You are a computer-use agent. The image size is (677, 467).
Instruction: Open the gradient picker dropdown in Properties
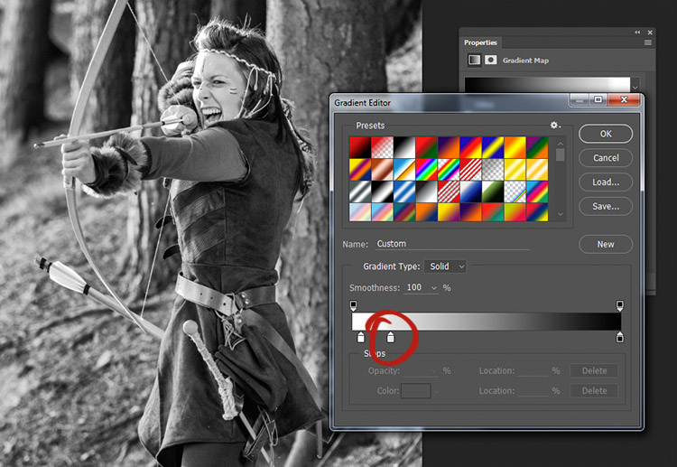coord(635,87)
